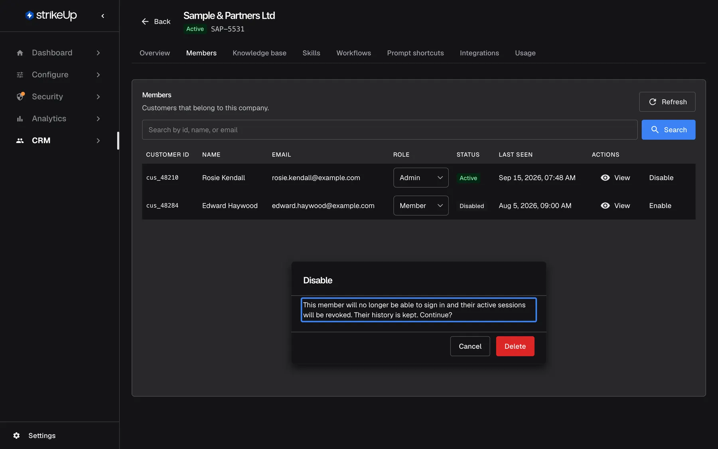Click the Active status badge for Rosie Kendall
The image size is (718, 449).
(468, 178)
